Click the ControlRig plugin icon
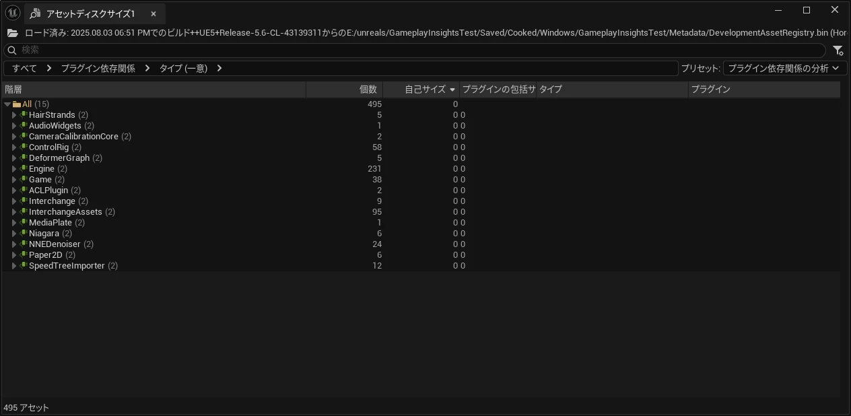Image resolution: width=851 pixels, height=416 pixels. pyautogui.click(x=24, y=147)
